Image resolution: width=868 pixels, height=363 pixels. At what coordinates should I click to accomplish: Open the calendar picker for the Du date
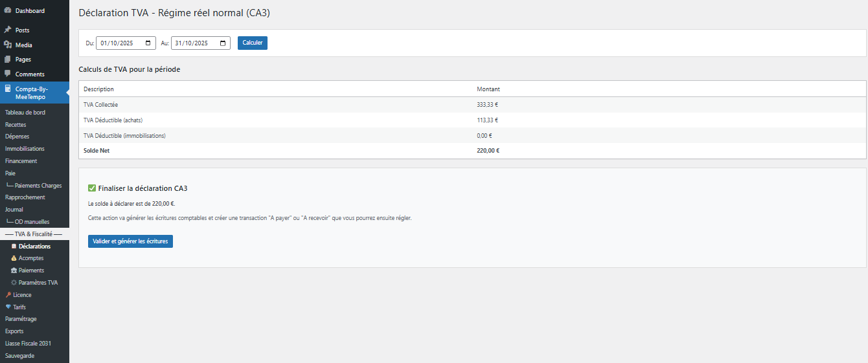(x=149, y=43)
